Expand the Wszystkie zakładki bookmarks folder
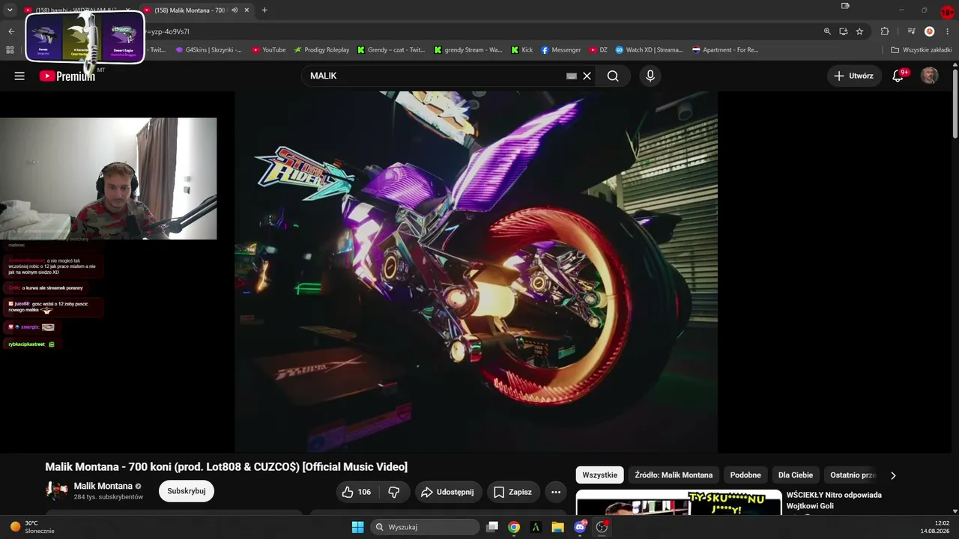The image size is (959, 539). (922, 50)
